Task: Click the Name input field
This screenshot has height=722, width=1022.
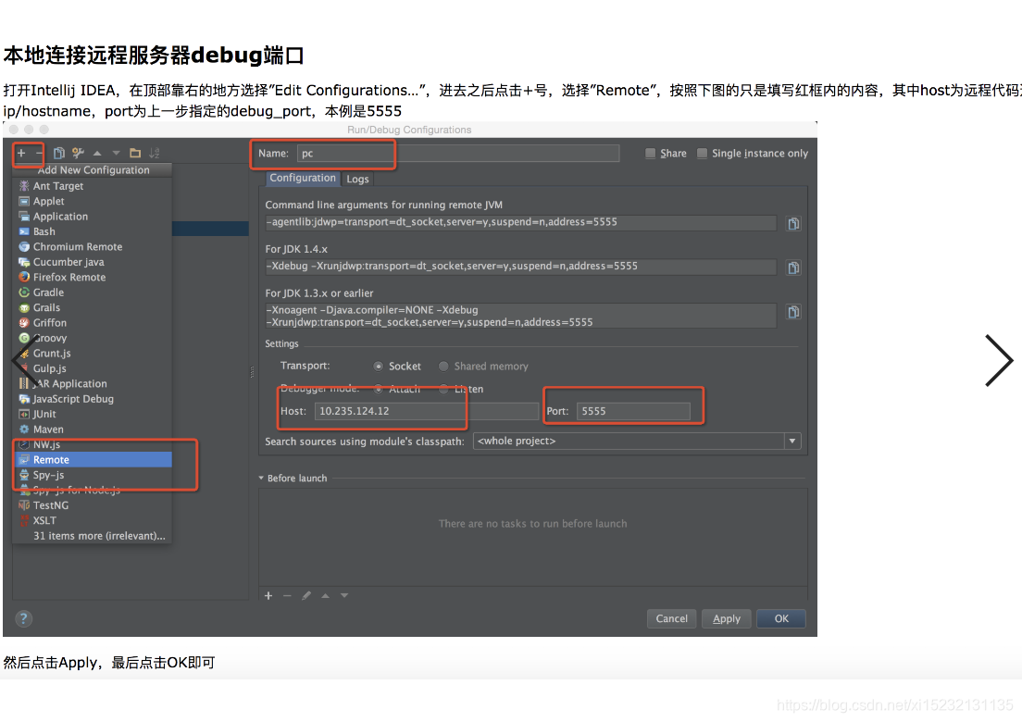Action: pyautogui.click(x=458, y=153)
